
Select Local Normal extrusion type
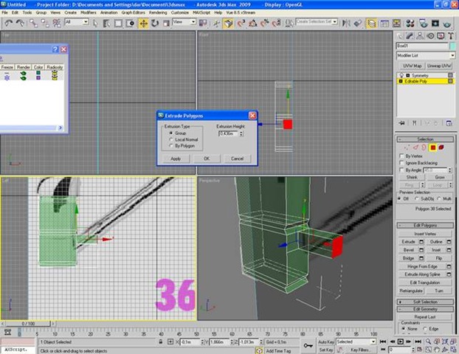171,139
